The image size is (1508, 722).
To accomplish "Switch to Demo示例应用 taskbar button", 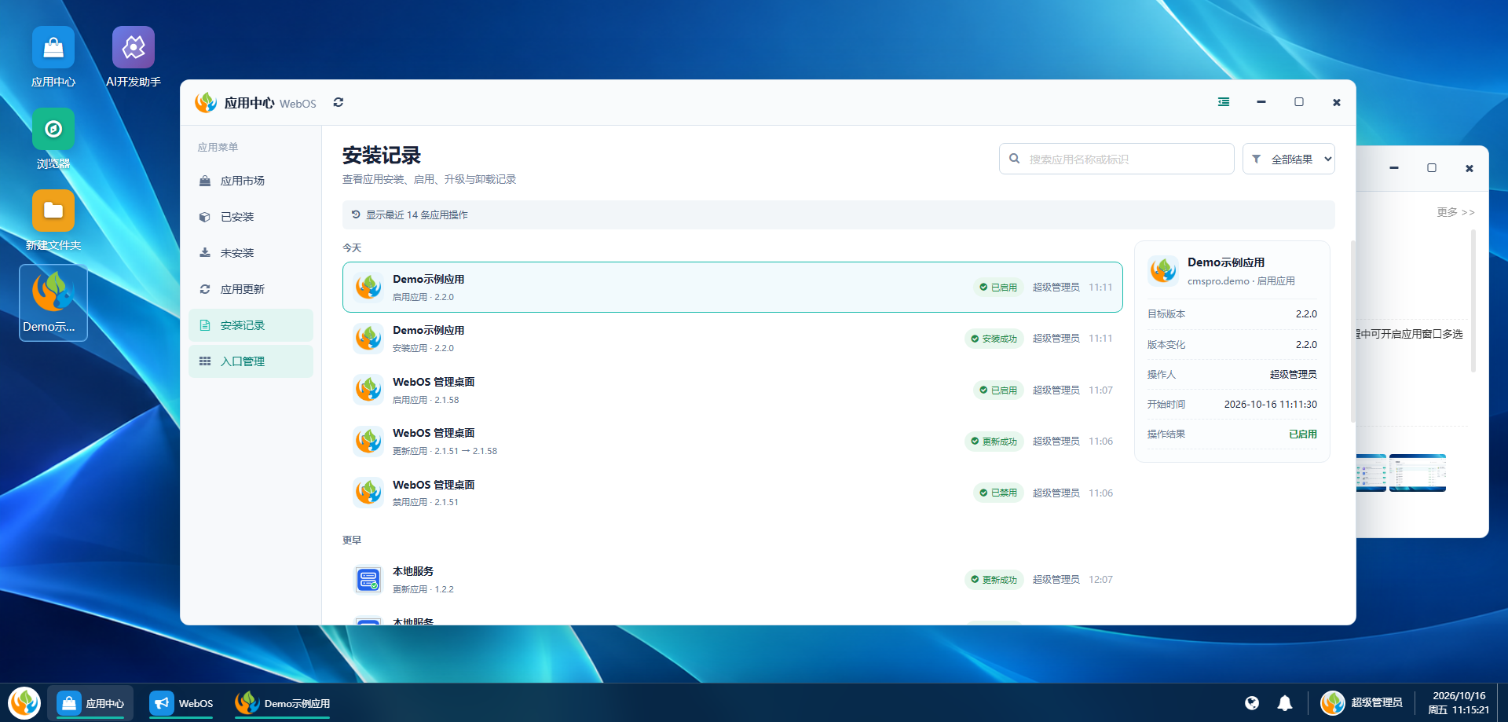I will pos(283,703).
